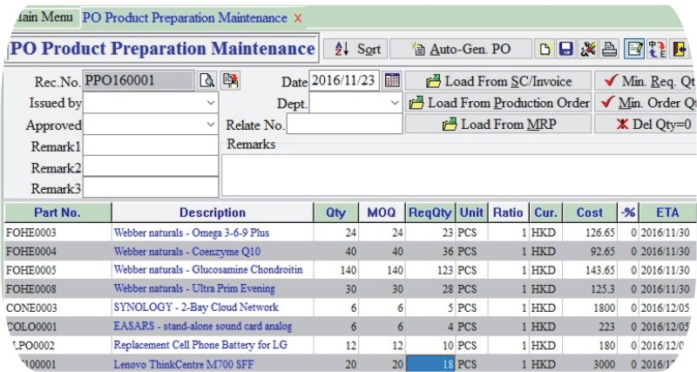The height and width of the screenshot is (372, 697).
Task: Click the copy record icon beside Rec.No.
Action: (x=230, y=80)
